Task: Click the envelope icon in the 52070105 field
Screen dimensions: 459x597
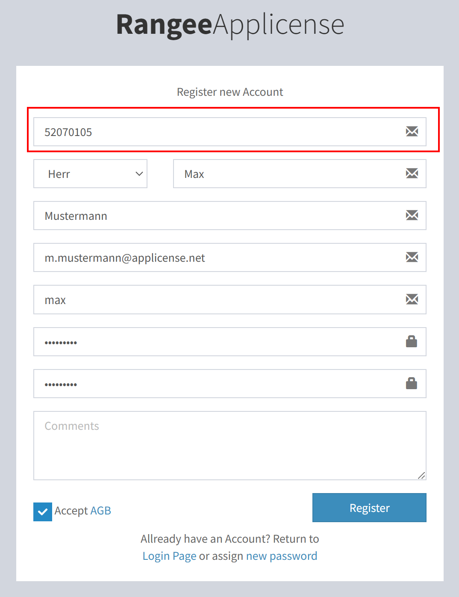Action: point(412,131)
